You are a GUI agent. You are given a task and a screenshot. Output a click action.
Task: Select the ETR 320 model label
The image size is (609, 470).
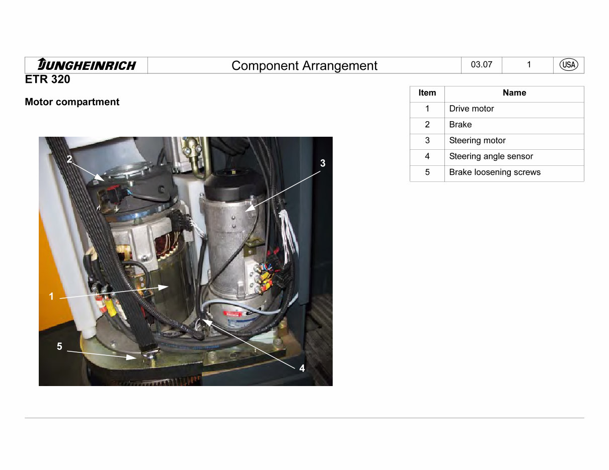click(x=48, y=79)
